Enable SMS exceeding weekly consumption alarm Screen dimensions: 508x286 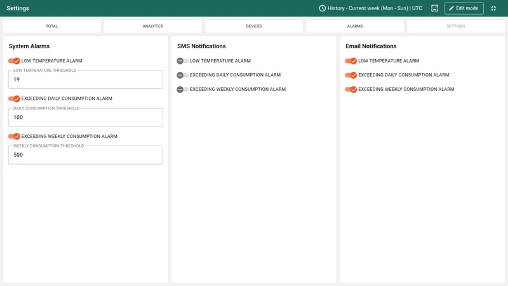tap(182, 89)
